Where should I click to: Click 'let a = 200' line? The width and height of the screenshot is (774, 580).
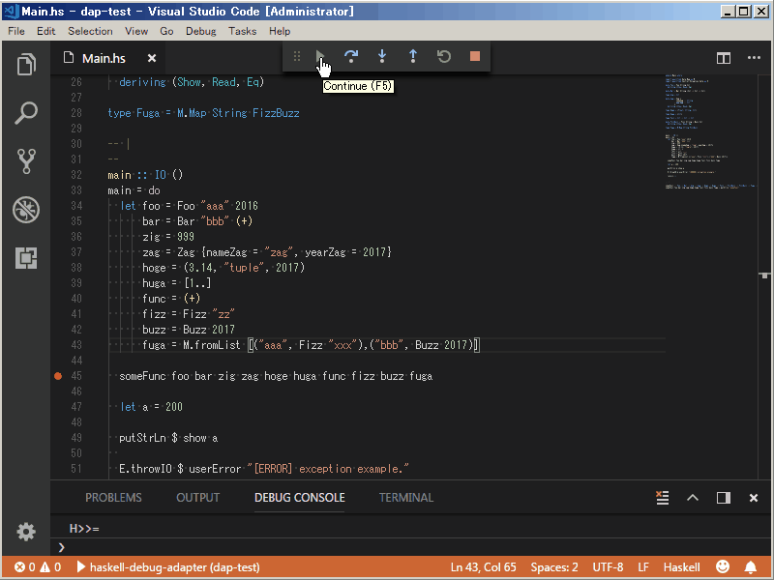coord(151,407)
